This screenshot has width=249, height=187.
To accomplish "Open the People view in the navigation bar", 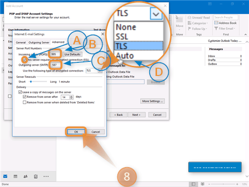I will [x=25, y=176].
